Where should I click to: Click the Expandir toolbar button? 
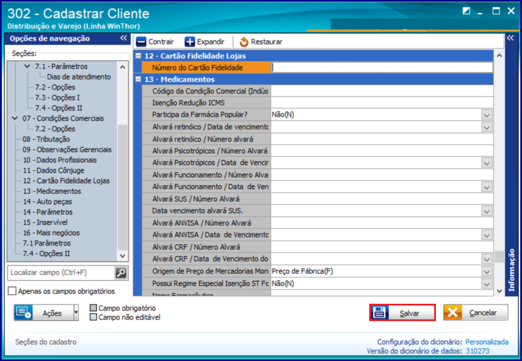point(204,42)
